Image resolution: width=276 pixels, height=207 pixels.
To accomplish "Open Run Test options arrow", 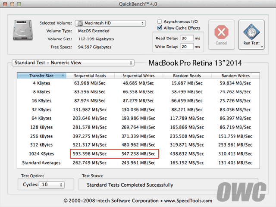I will pyautogui.click(x=262, y=47).
